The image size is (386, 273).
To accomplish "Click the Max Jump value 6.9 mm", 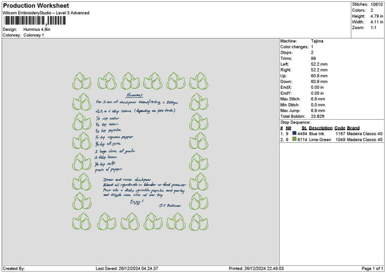I will [x=318, y=110].
